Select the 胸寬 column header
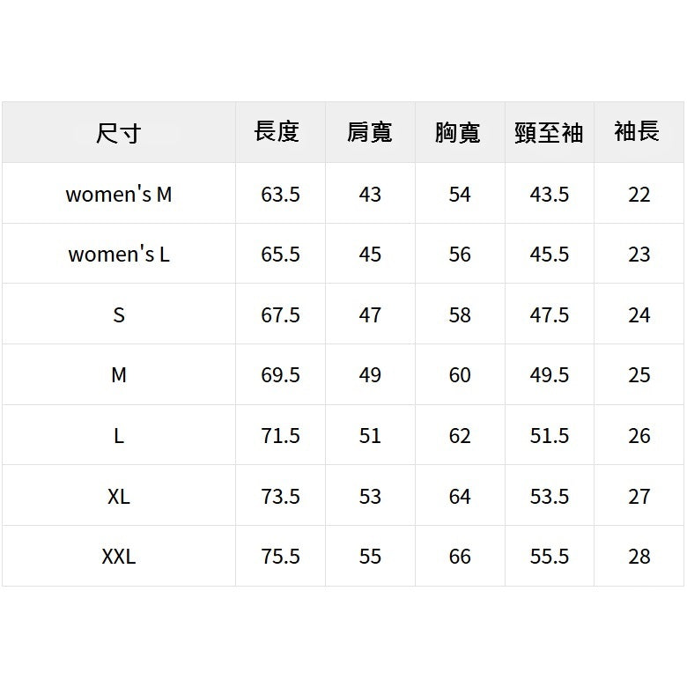The width and height of the screenshot is (687, 687). coord(458,133)
